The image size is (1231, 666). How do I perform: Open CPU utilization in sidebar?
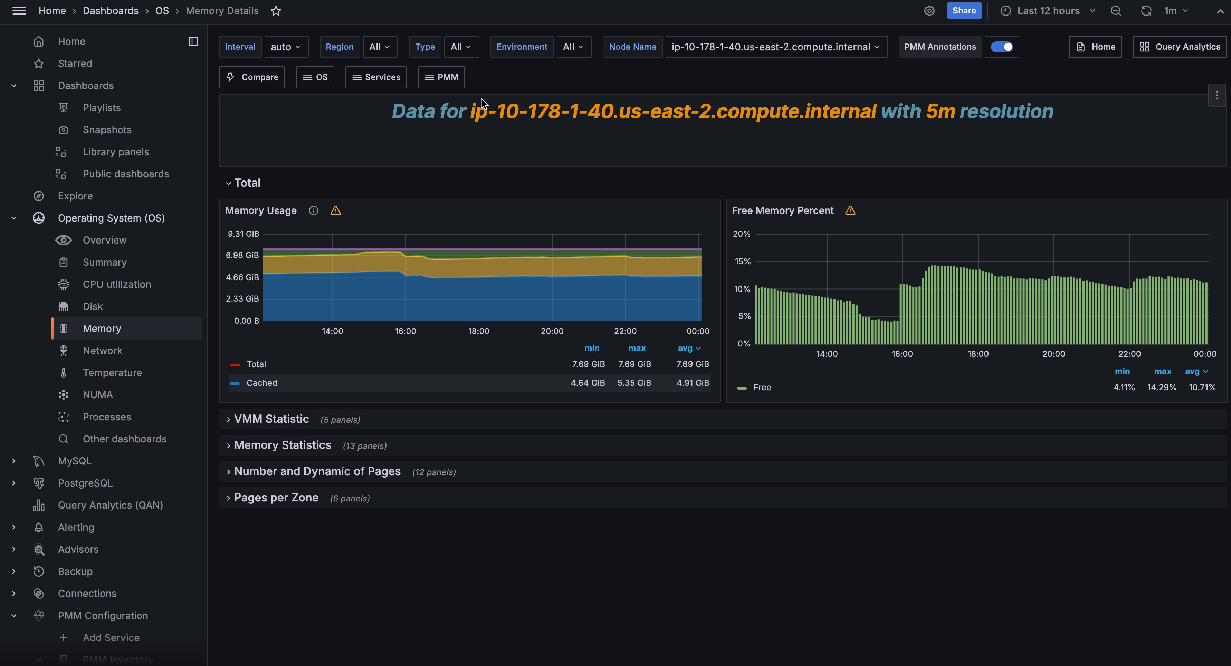coord(117,285)
